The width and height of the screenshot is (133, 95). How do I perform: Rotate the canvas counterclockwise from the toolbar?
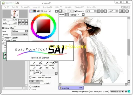pos(120,11)
